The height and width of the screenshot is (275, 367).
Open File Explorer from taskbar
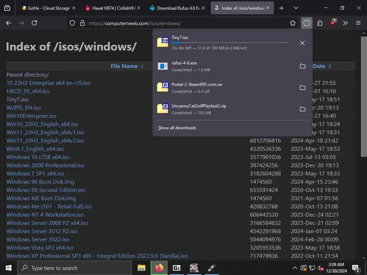tap(141, 268)
